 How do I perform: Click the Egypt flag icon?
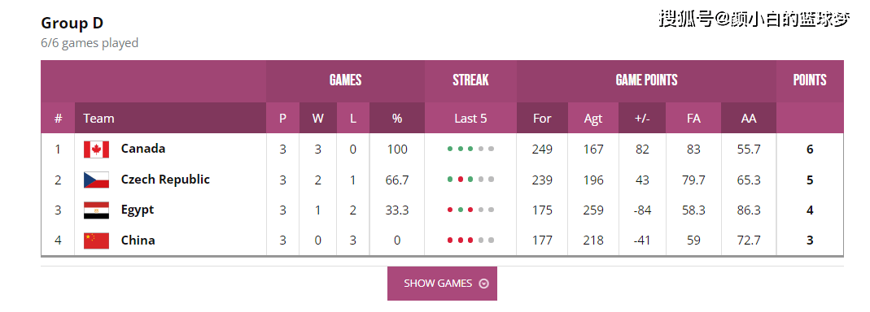96,210
